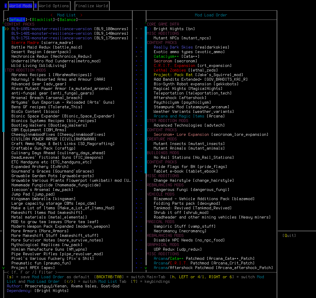Select the Sierra Madre mod
316x298 pixels.
point(42,42)
